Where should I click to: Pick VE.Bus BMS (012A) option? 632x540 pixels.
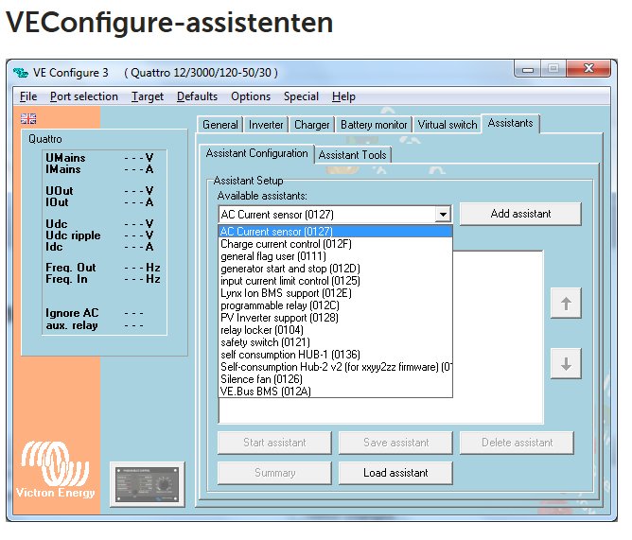click(x=265, y=392)
